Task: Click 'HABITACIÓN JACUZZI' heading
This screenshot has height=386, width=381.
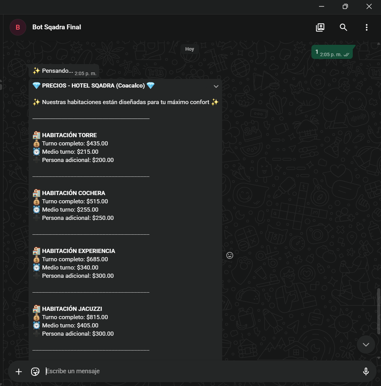Action: tap(72, 309)
